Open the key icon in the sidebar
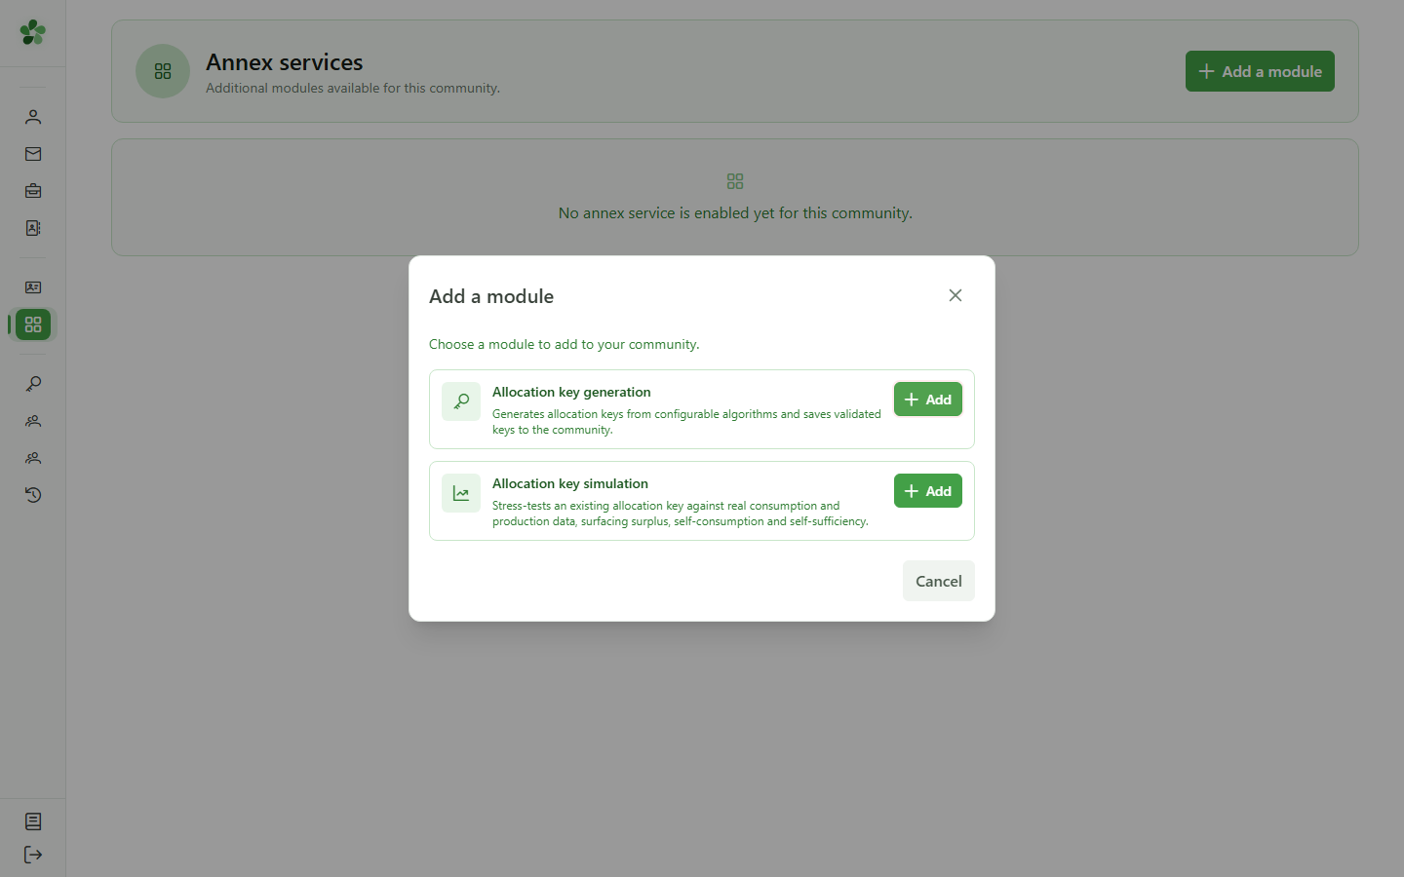The width and height of the screenshot is (1404, 877). pos(33,384)
